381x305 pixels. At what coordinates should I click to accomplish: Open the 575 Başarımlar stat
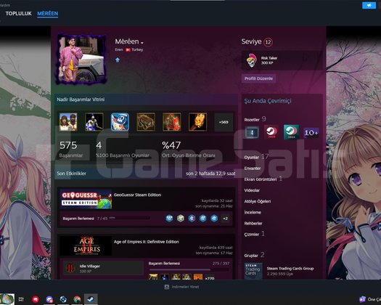tap(71, 150)
